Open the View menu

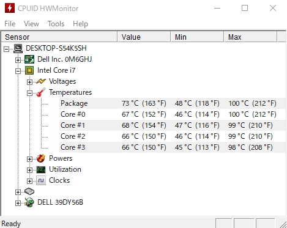[31, 24]
